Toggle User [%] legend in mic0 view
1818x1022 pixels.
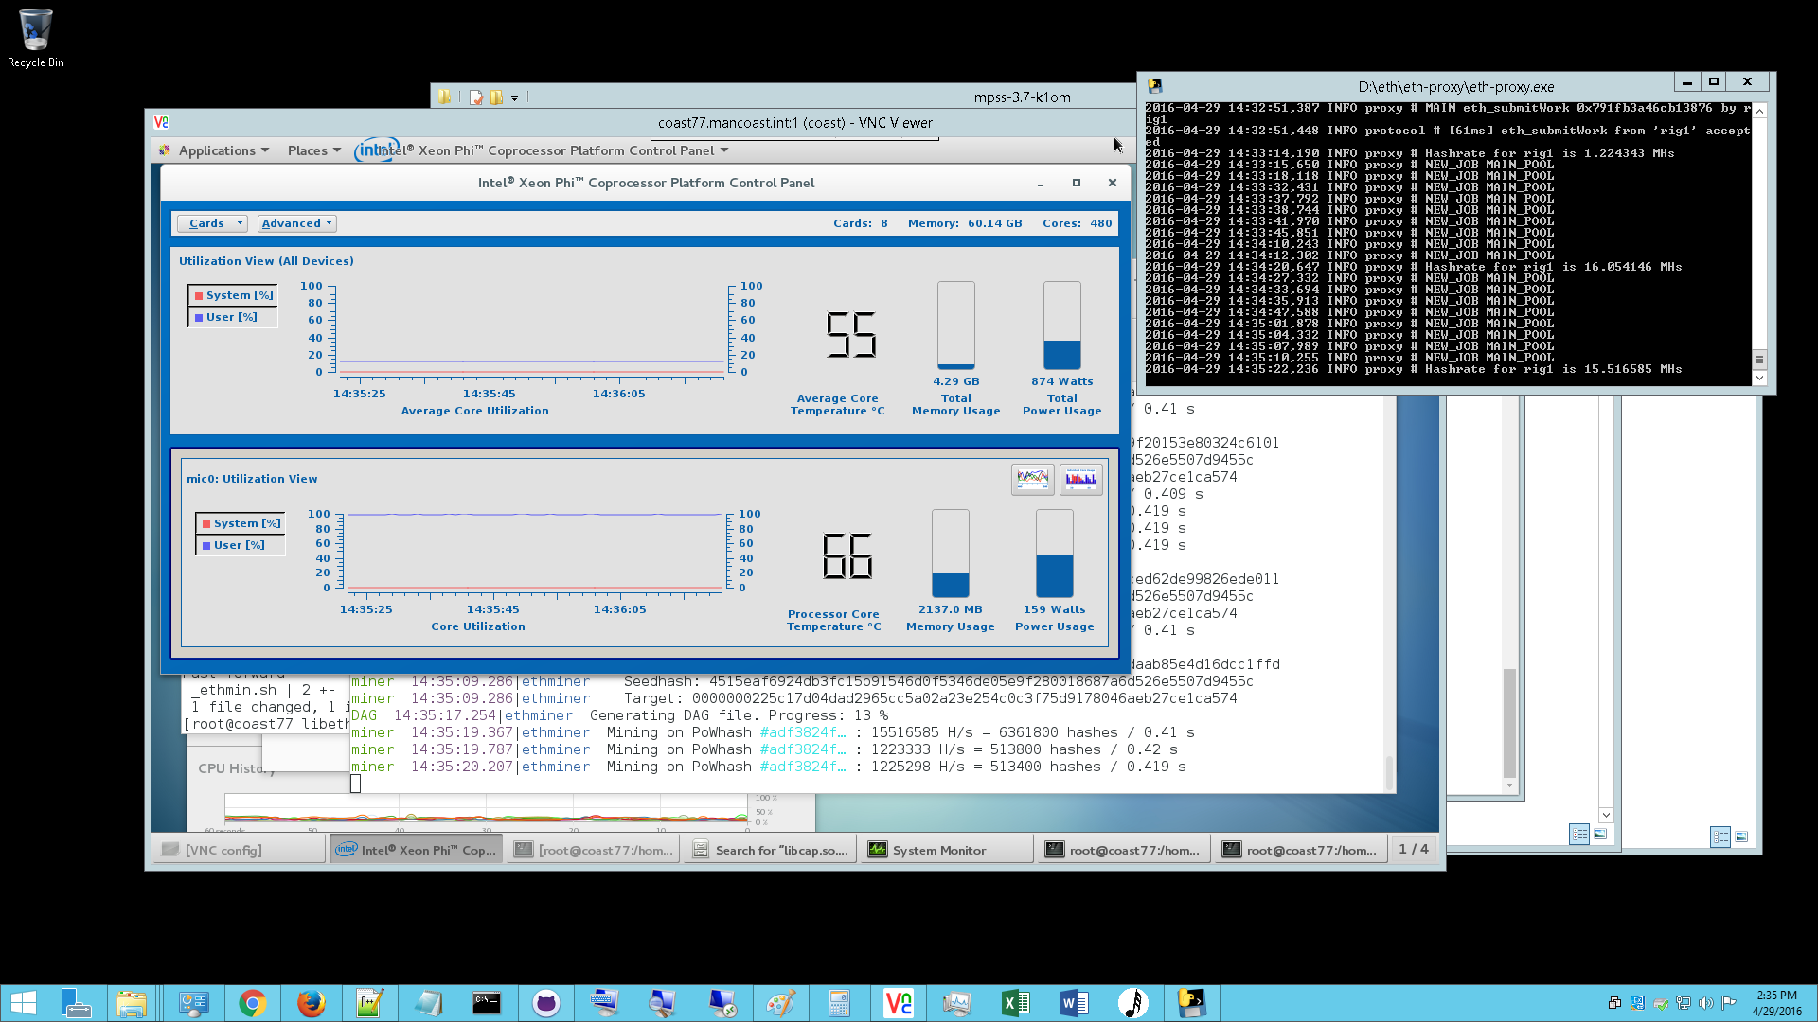point(241,545)
